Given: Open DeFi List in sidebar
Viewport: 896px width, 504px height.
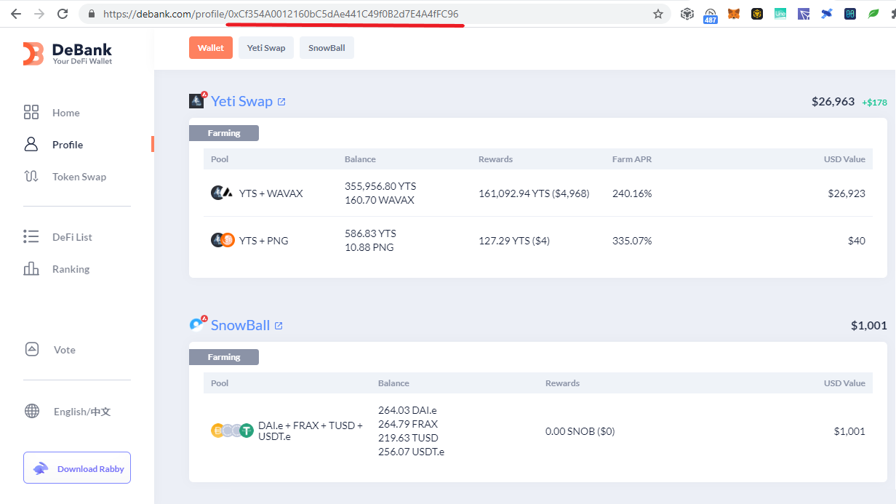Looking at the screenshot, I should 72,237.
